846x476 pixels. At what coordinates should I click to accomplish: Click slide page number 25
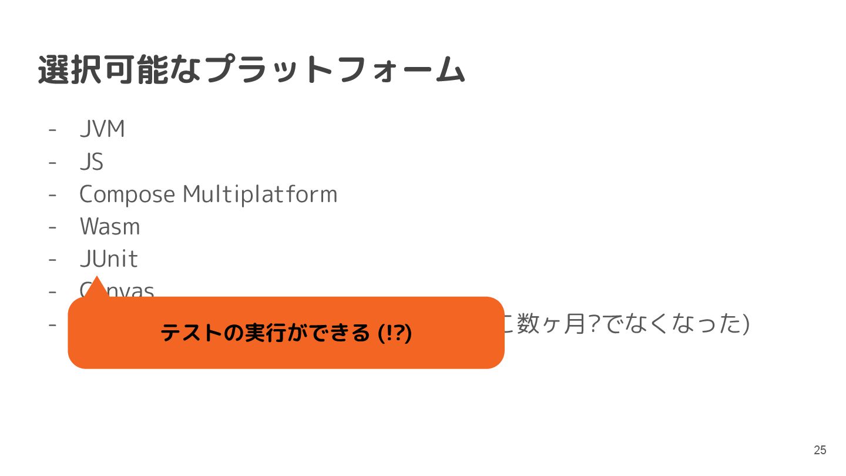point(820,450)
